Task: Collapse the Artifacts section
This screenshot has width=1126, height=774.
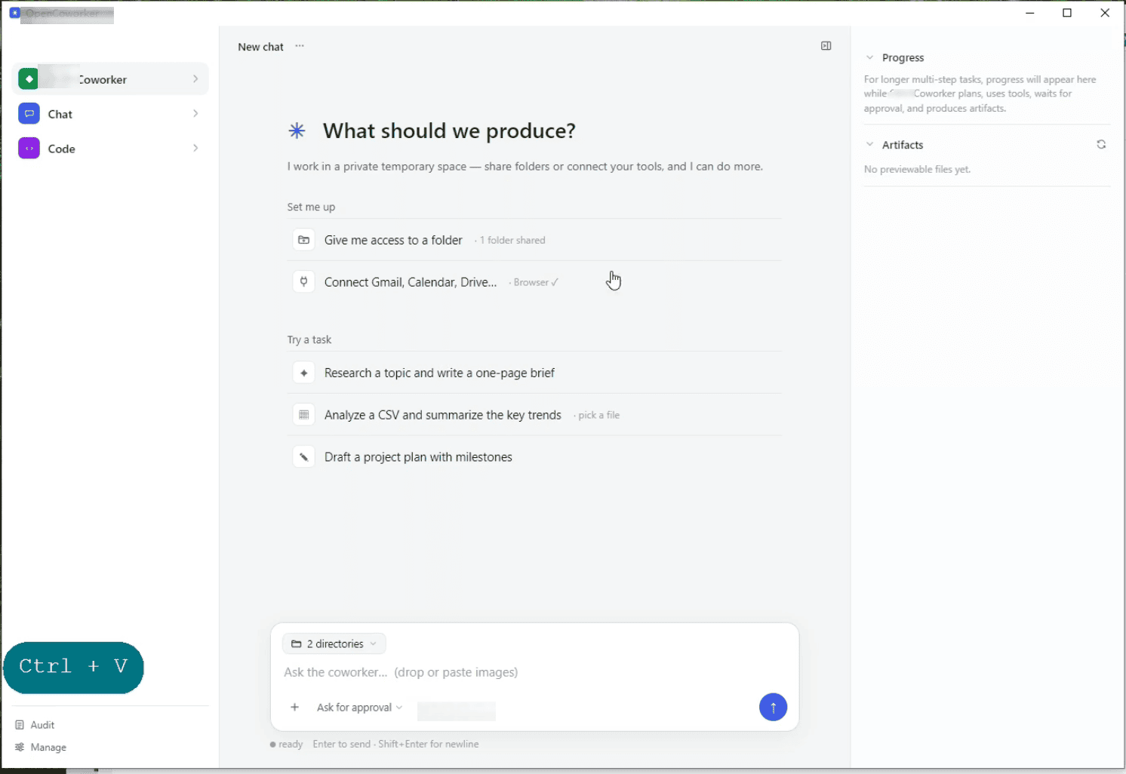Action: pos(869,144)
